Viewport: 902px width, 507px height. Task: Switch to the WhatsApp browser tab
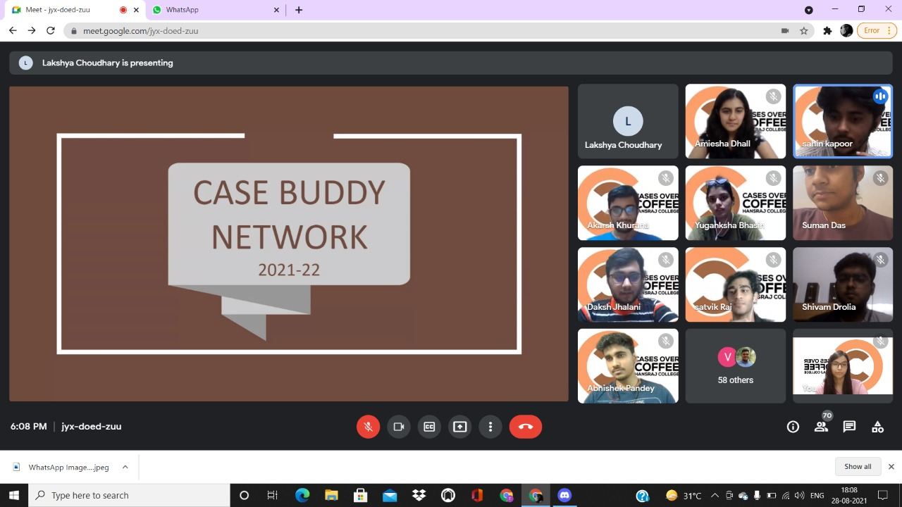pos(211,10)
